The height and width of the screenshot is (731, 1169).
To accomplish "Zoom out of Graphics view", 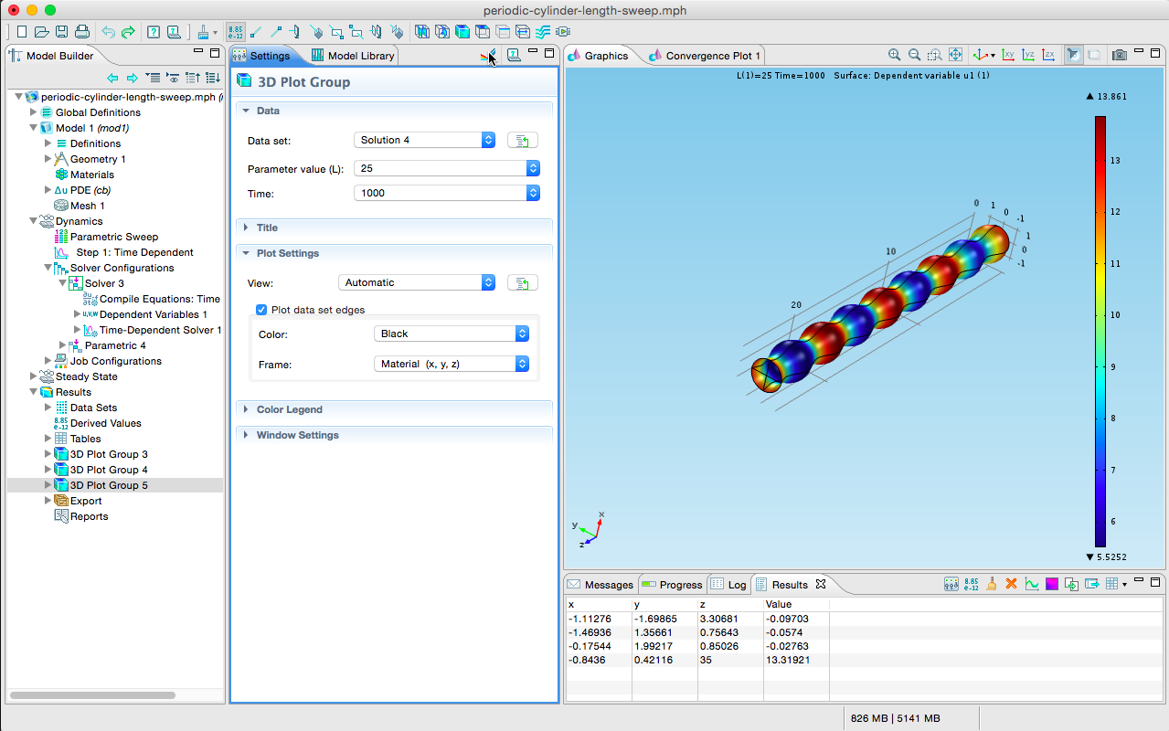I will pos(915,55).
